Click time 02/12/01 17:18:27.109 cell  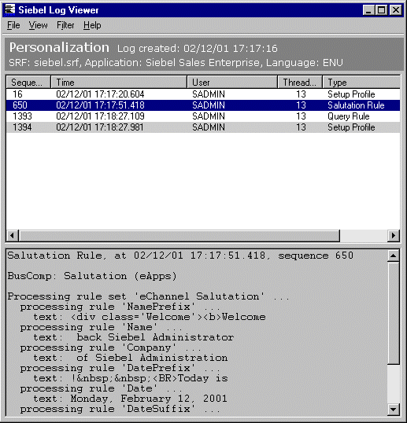point(100,116)
